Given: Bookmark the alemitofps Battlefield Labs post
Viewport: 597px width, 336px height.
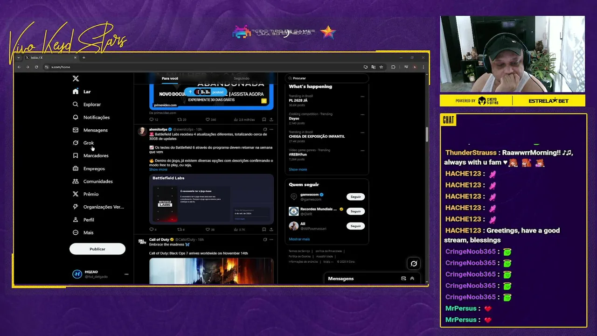Looking at the screenshot, I should (264, 230).
